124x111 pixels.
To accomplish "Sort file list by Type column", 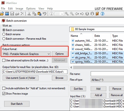I will (x=115, y=36).
